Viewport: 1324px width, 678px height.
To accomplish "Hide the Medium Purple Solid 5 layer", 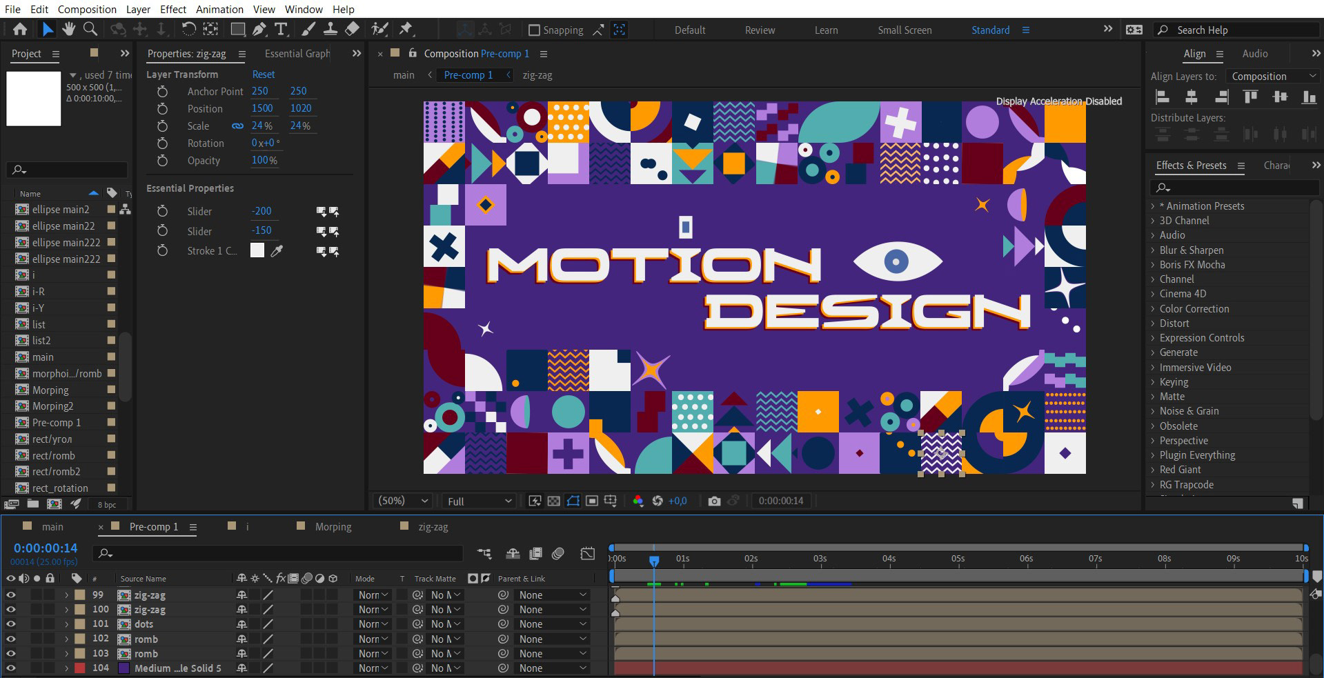I will (11, 668).
